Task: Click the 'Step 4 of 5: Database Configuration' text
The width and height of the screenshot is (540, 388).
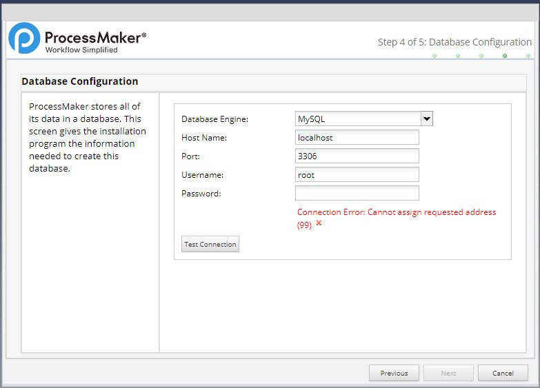Action: 454,42
